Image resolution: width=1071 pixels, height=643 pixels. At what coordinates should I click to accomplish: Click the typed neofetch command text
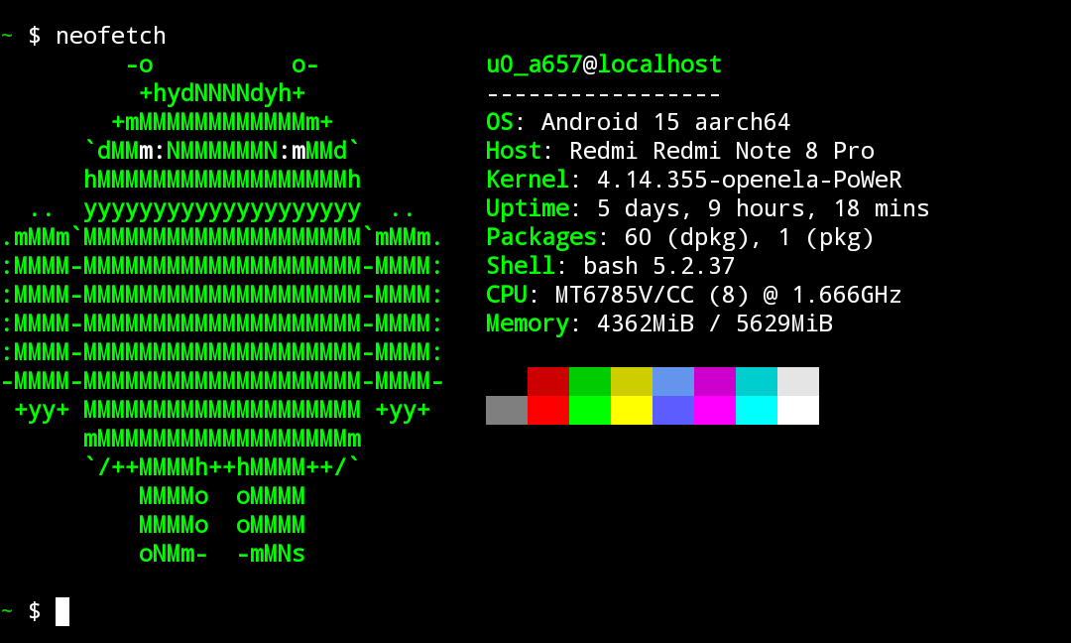pyautogui.click(x=110, y=37)
